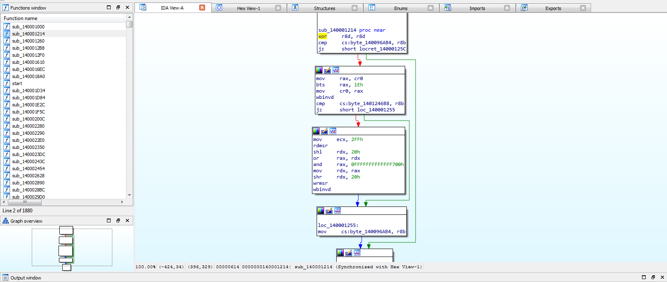Close the Hex View-1 tab
Screen dimensions: 667x282
tap(278, 8)
